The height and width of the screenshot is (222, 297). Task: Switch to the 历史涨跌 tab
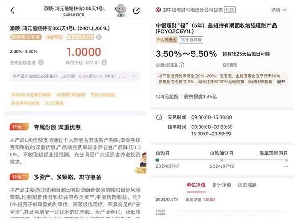pyautogui.click(x=247, y=185)
